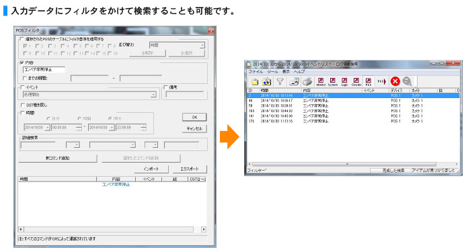
Task: Click the 備考 text input field
Action: pos(185,95)
